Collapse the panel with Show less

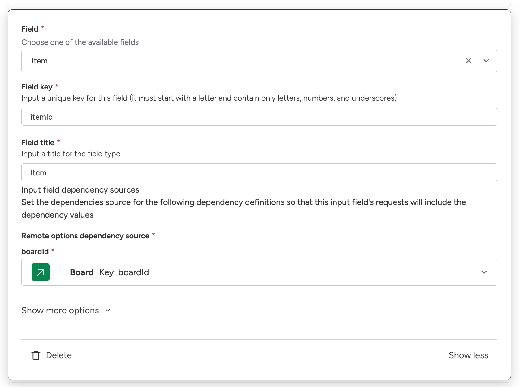[468, 355]
